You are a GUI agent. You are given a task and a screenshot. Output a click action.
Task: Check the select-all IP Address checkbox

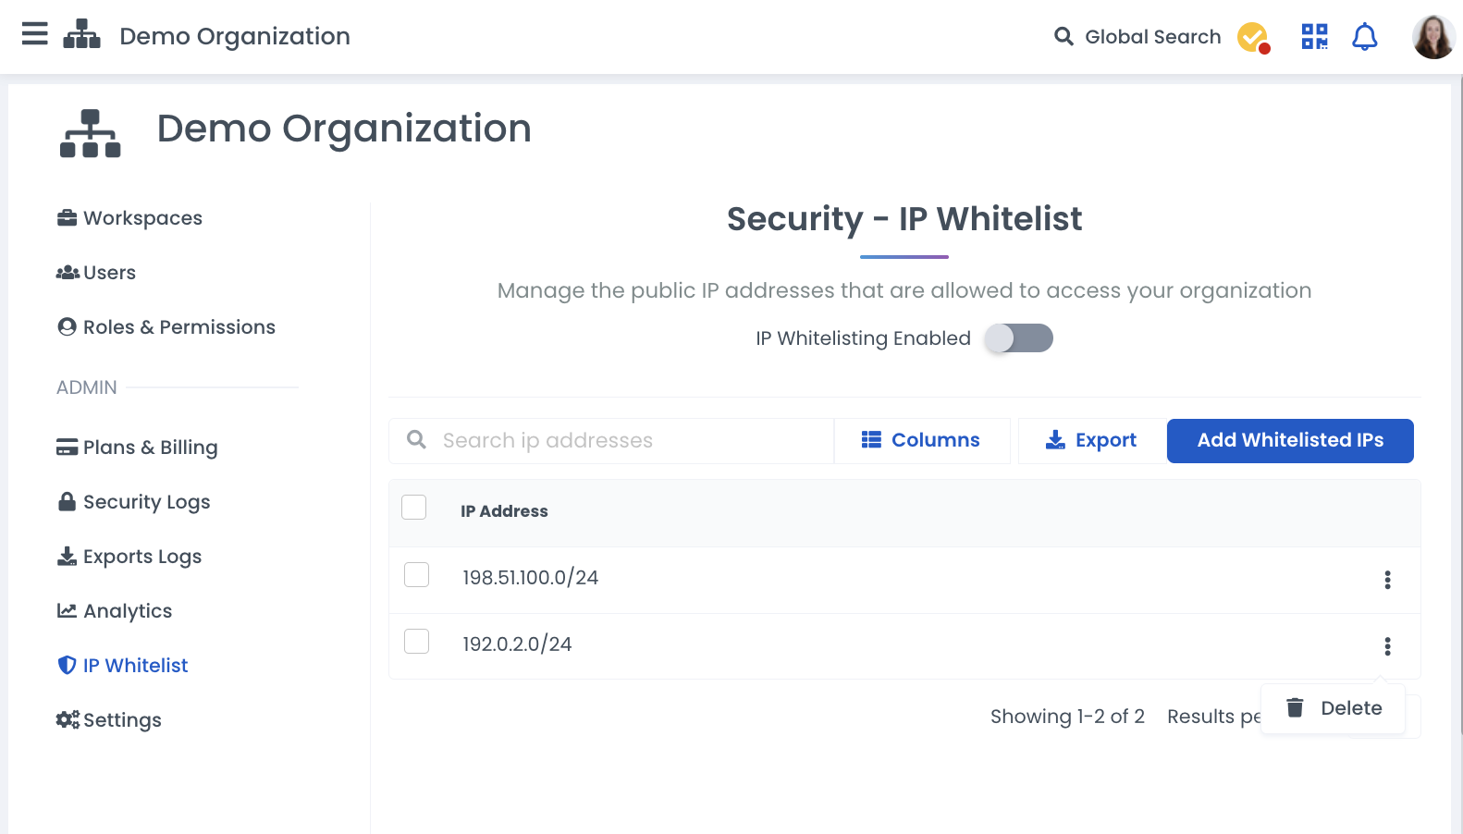[x=414, y=508]
